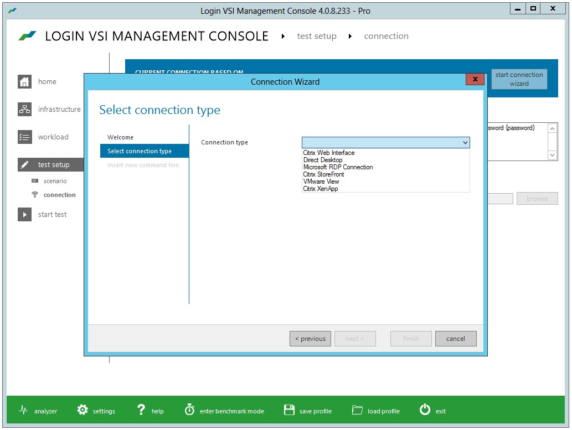Select the connection sub-item
Viewport: 572px width, 430px height.
[59, 195]
